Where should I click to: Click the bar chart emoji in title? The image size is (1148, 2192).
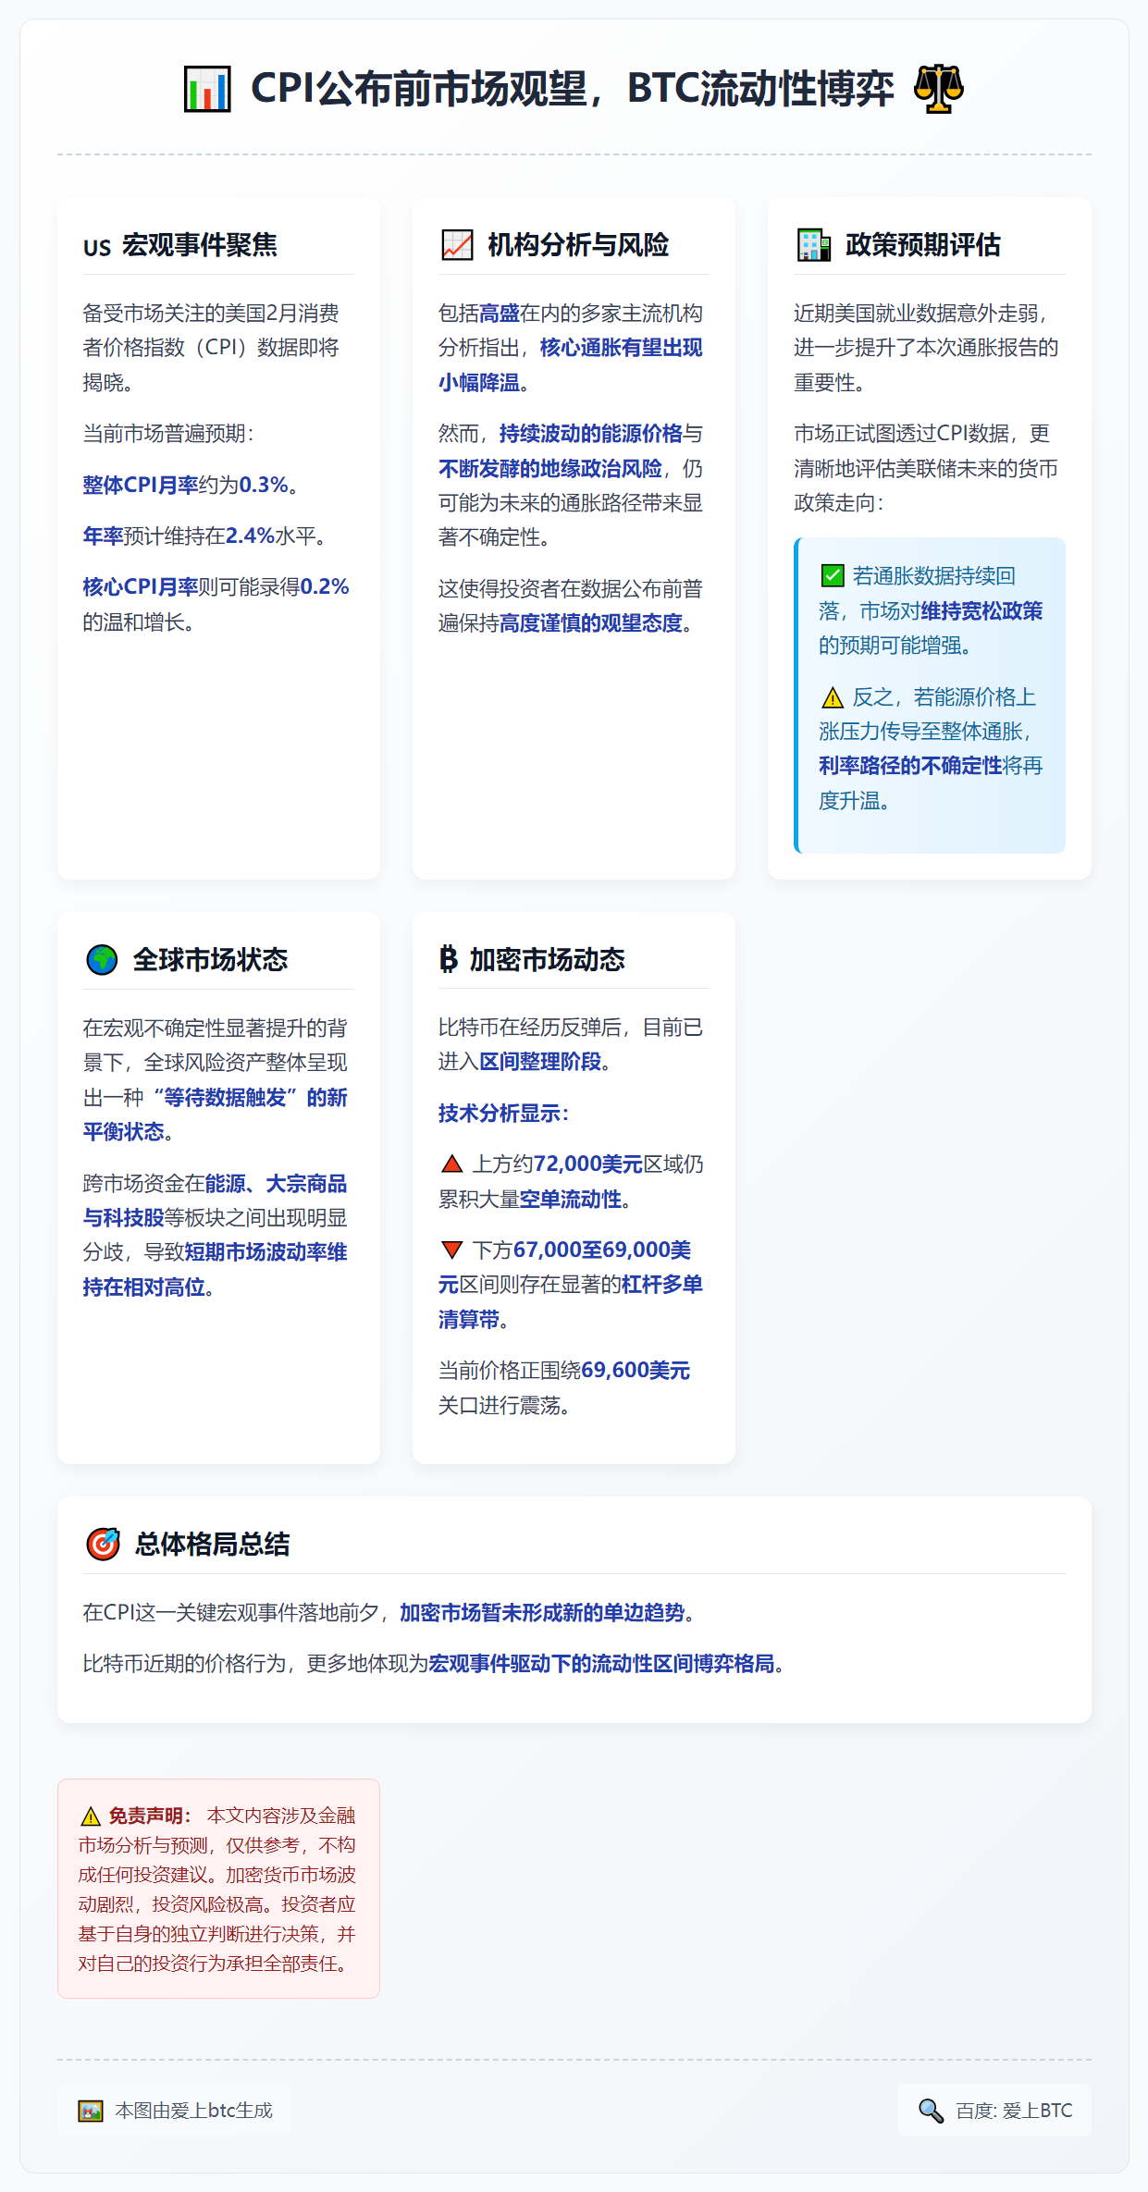click(x=207, y=89)
